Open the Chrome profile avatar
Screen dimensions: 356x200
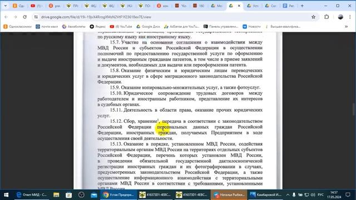coord(340,17)
